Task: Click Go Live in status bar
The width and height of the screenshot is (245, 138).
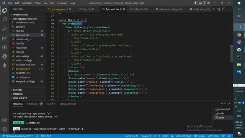Action: [x=200, y=136]
